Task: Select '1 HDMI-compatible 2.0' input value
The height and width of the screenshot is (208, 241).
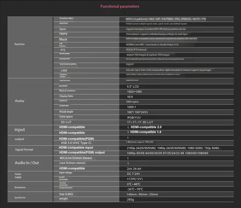Action: click(144, 127)
